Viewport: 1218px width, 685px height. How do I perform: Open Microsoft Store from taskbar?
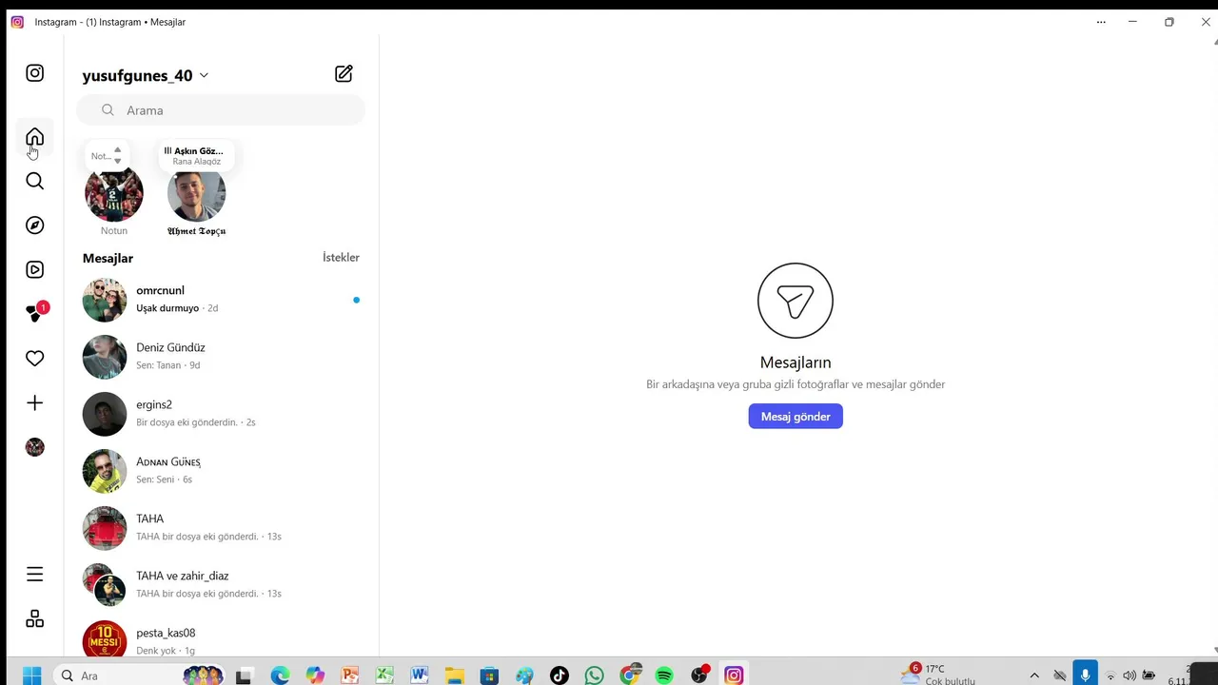click(489, 675)
